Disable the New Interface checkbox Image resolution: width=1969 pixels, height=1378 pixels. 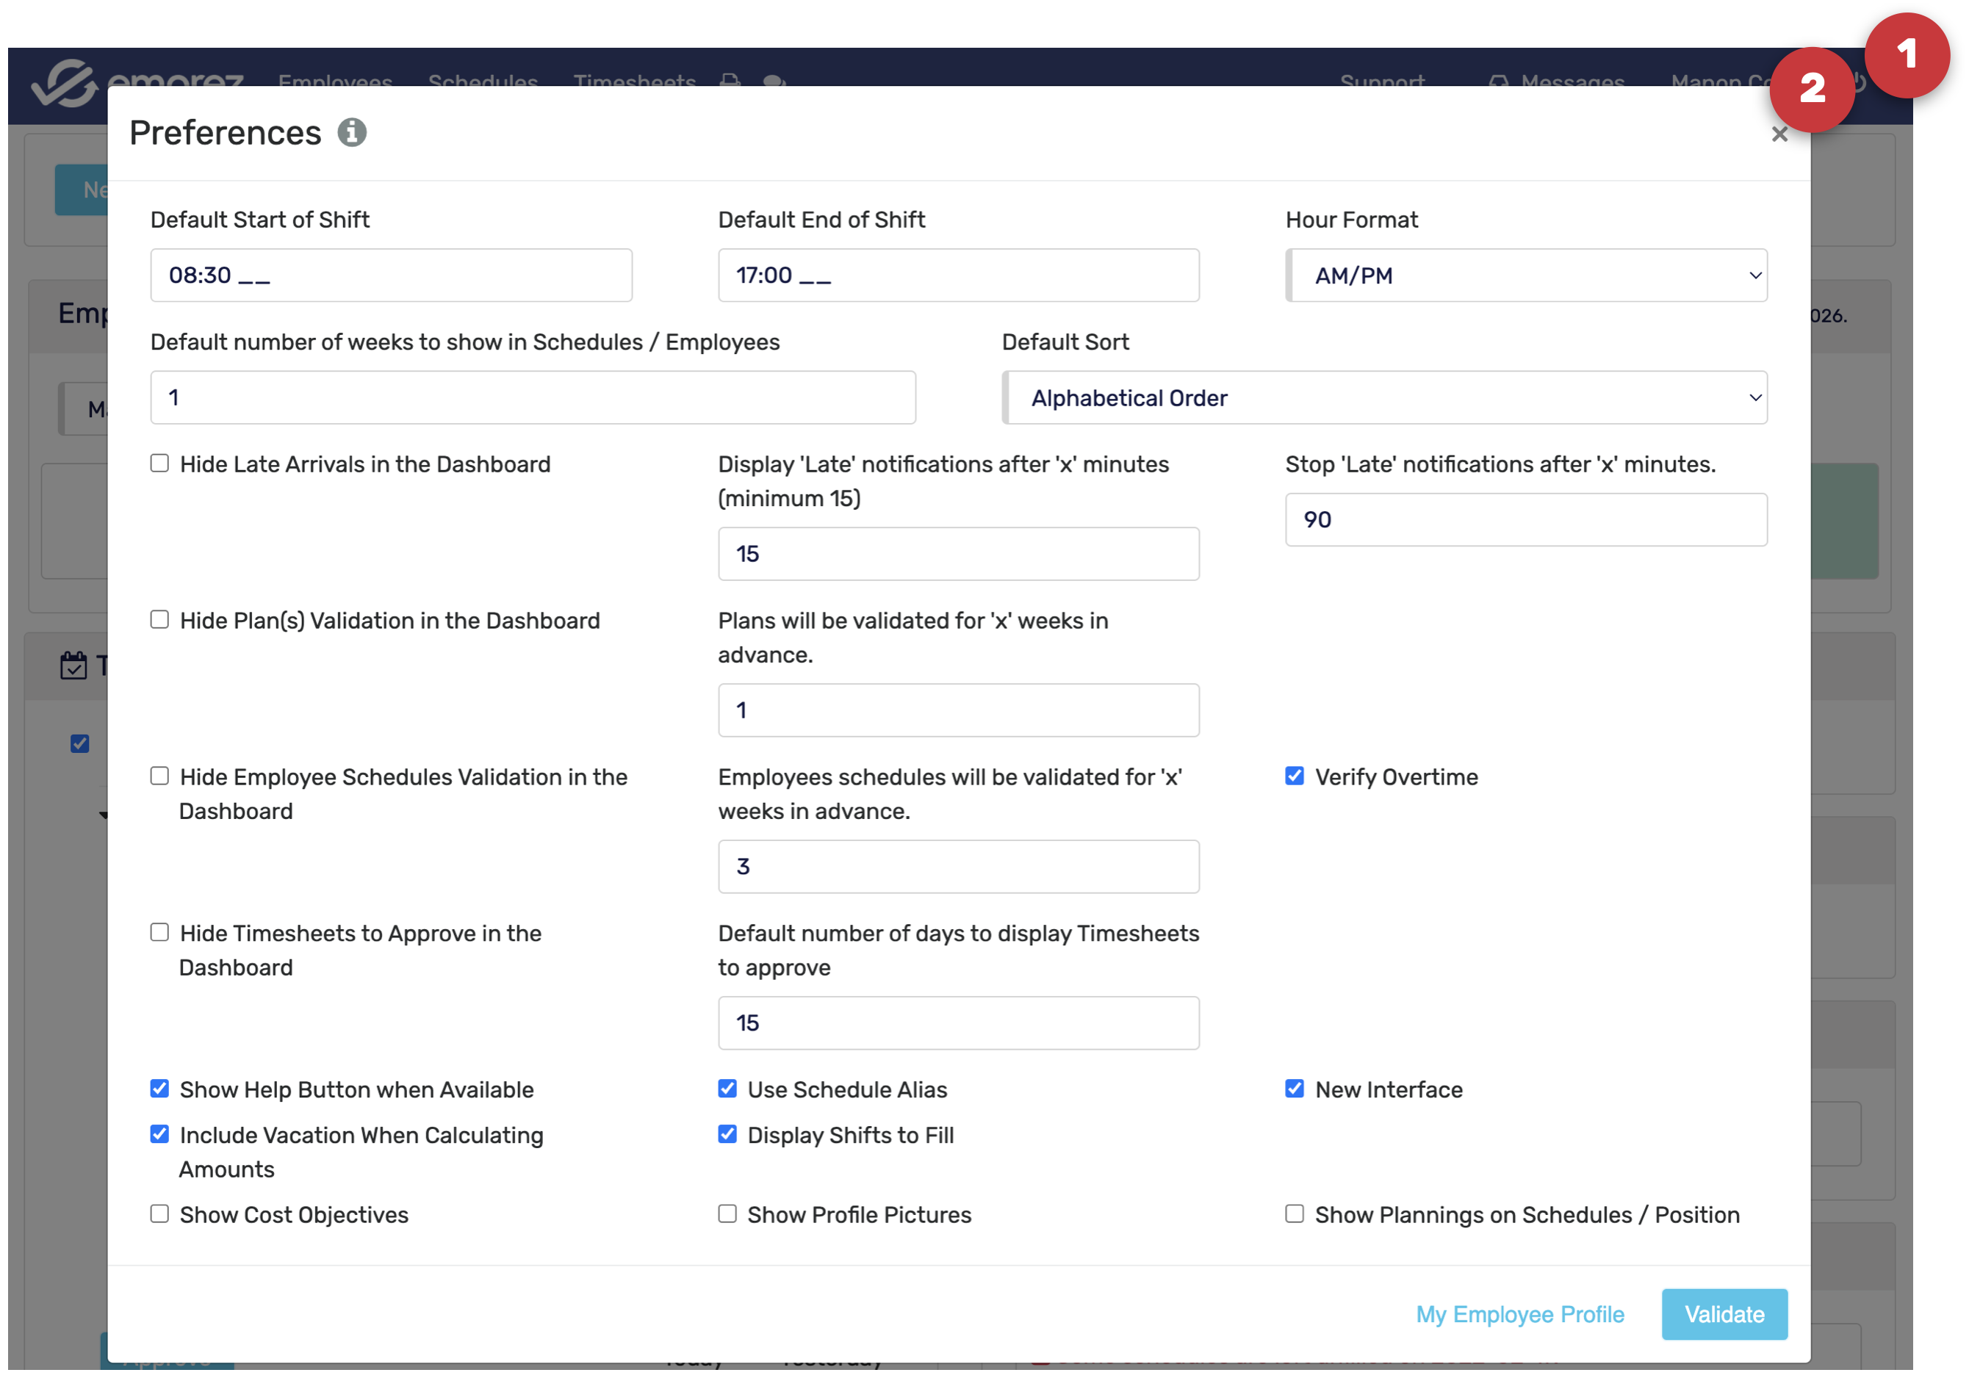(1294, 1089)
